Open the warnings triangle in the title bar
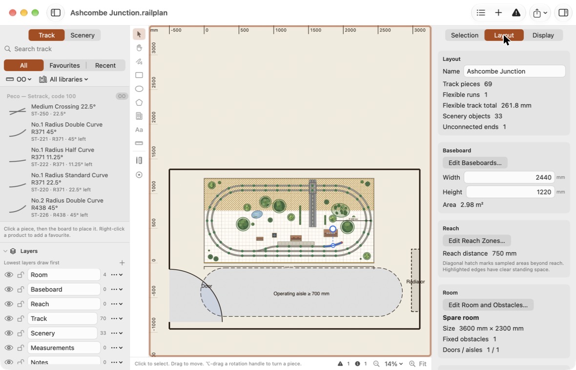 (x=516, y=13)
